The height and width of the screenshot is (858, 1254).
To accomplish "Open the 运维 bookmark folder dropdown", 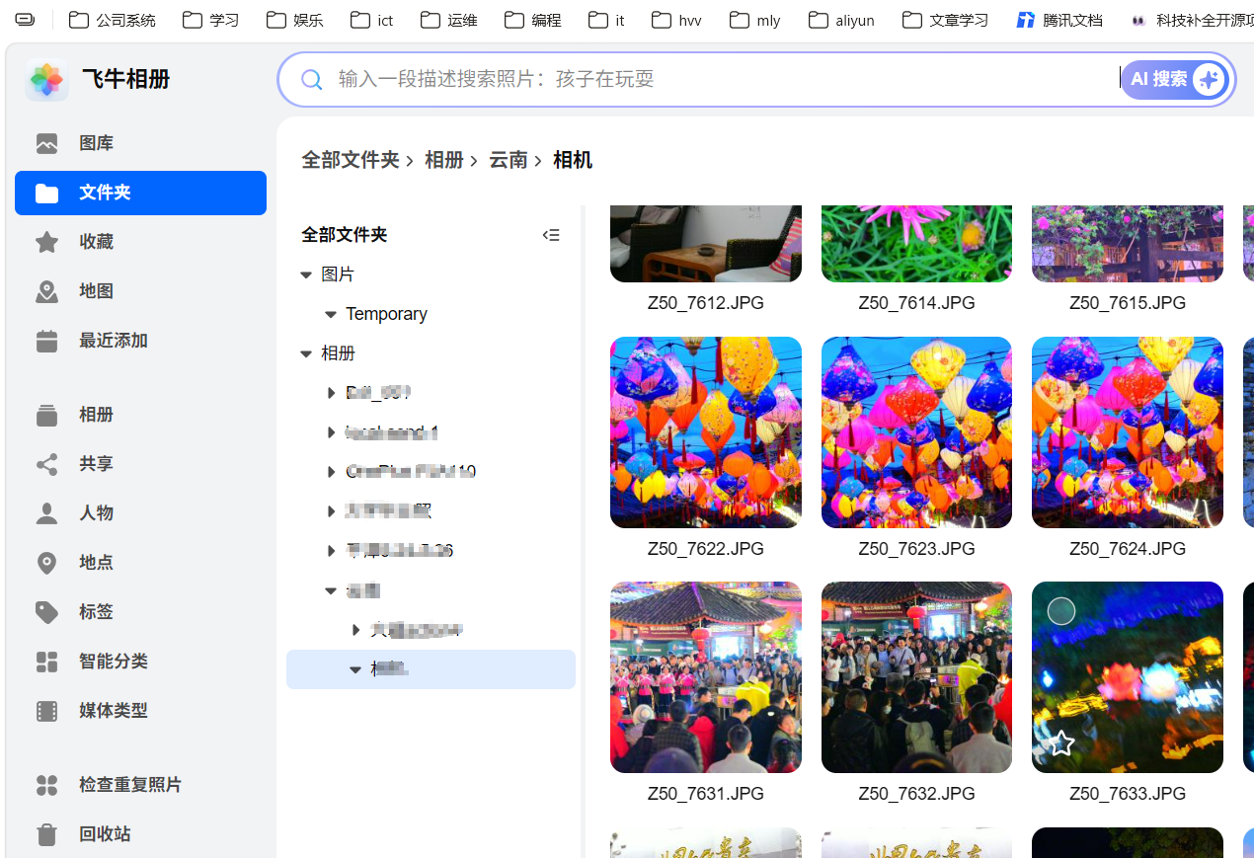I will click(x=448, y=20).
